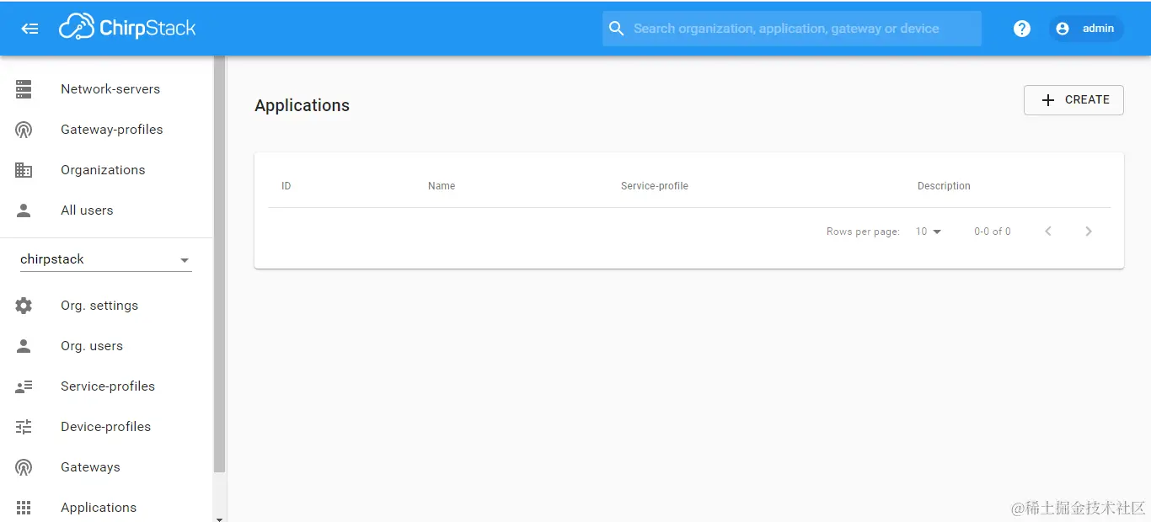Image resolution: width=1151 pixels, height=522 pixels.
Task: Open the Gateways menu item
Action: 106,467
